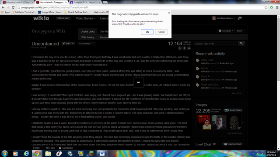280x157 pixels.
Task: Click the Add a Photo button
Action: click(x=233, y=110)
